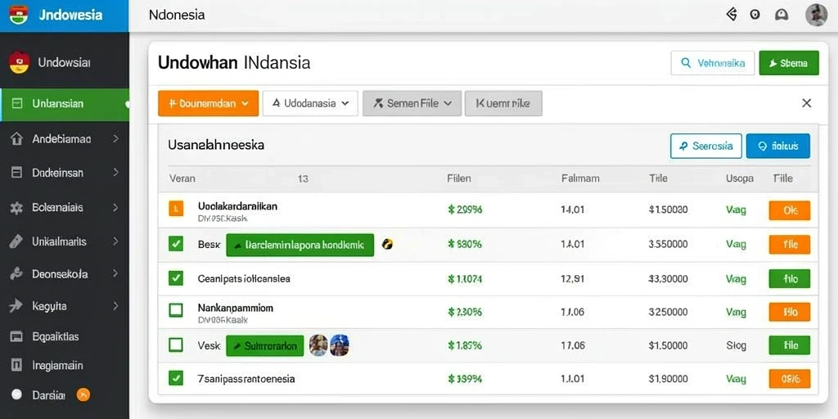Screen dimensions: 838x419
Task: Check the Vesk row checkbox
Action: (175, 345)
